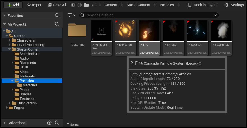
Task: Select the Particles breadcrumb
Action: pyautogui.click(x=167, y=5)
